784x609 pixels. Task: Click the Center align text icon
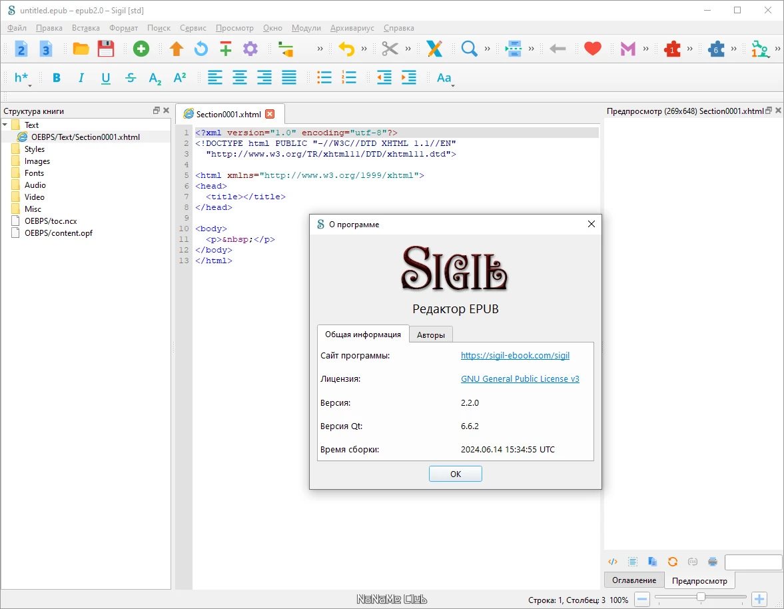[240, 77]
